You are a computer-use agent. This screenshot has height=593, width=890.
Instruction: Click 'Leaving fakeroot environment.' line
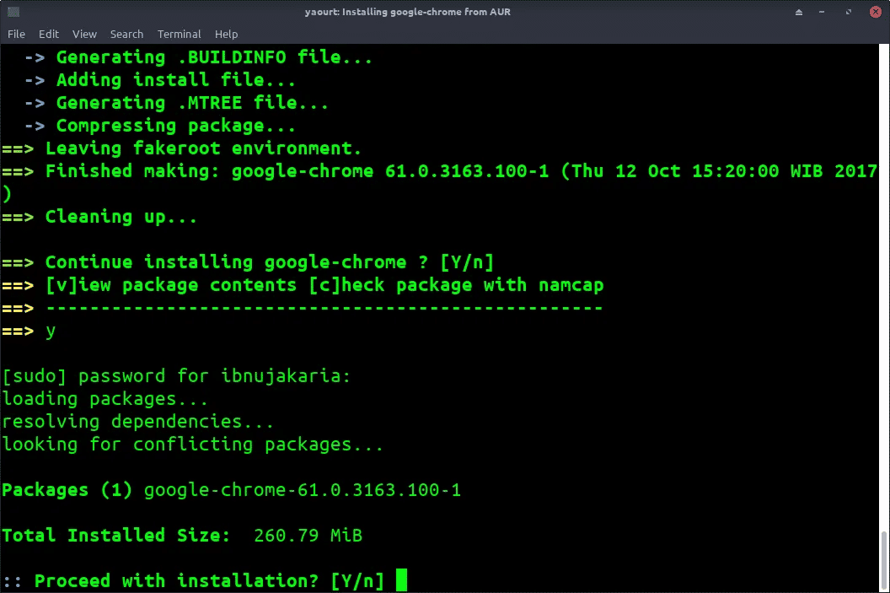coord(182,148)
